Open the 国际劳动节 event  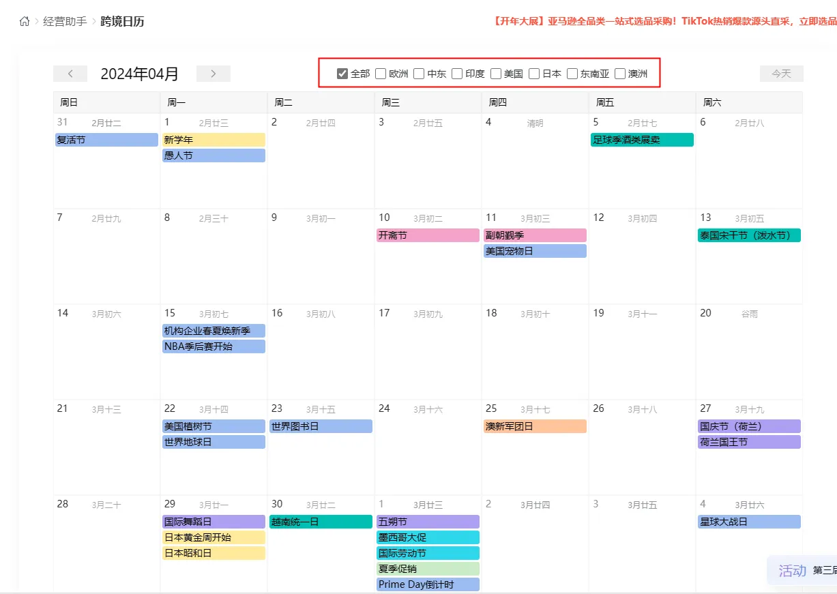tap(428, 553)
